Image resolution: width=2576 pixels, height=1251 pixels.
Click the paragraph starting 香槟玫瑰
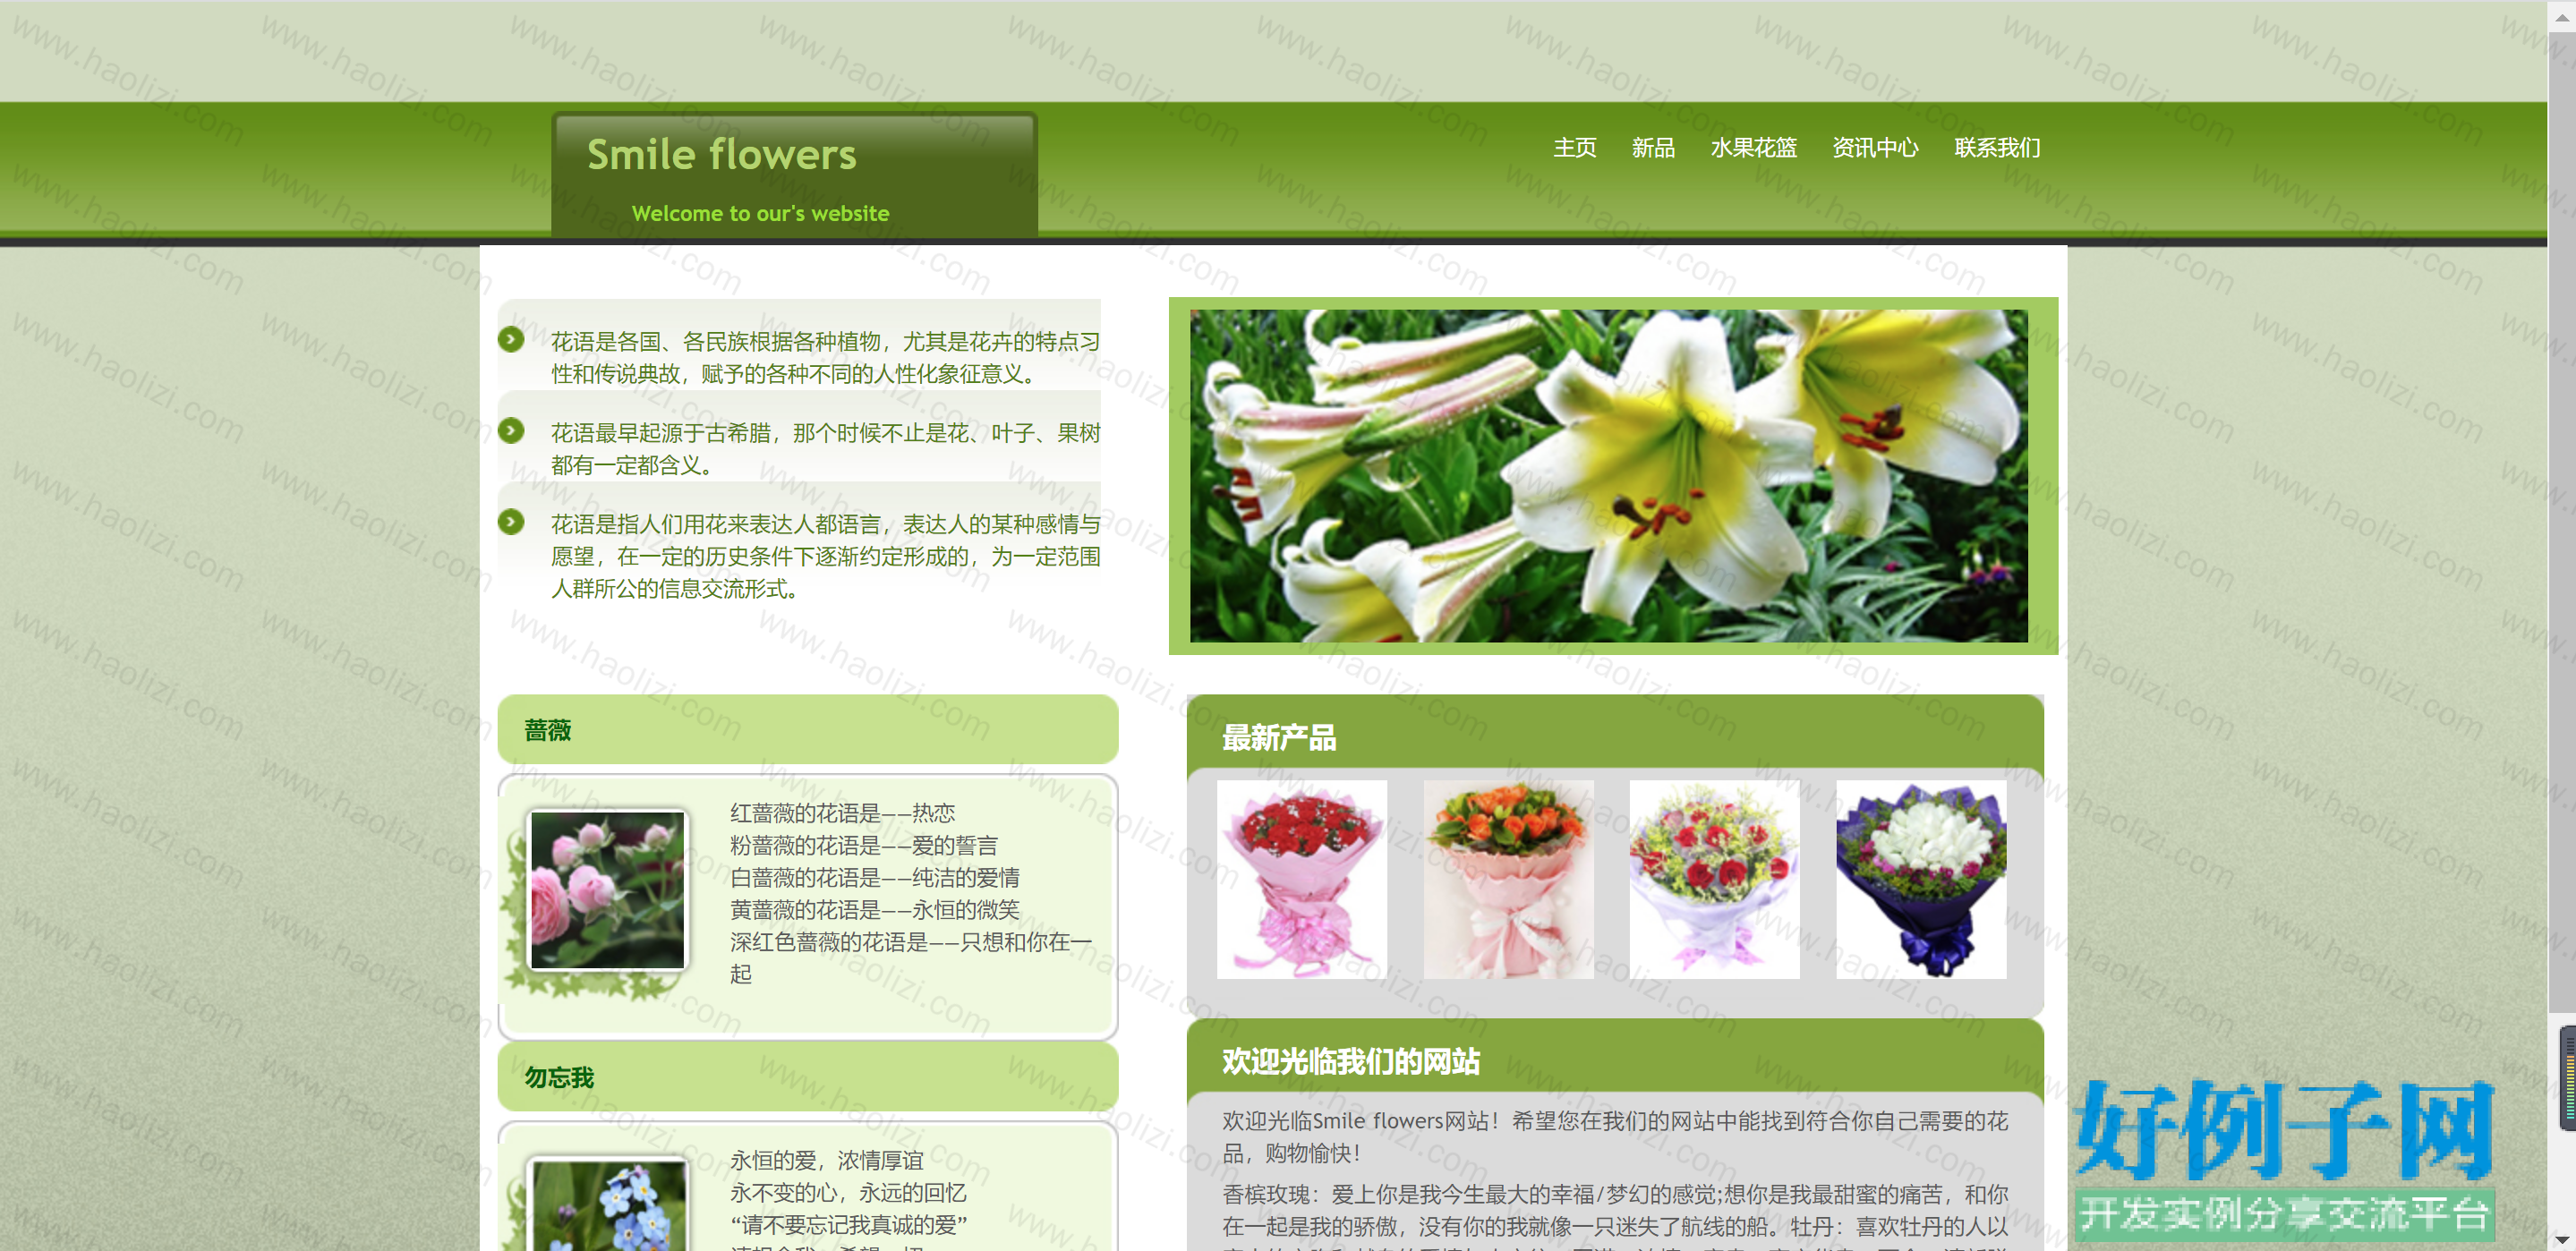1614,1216
